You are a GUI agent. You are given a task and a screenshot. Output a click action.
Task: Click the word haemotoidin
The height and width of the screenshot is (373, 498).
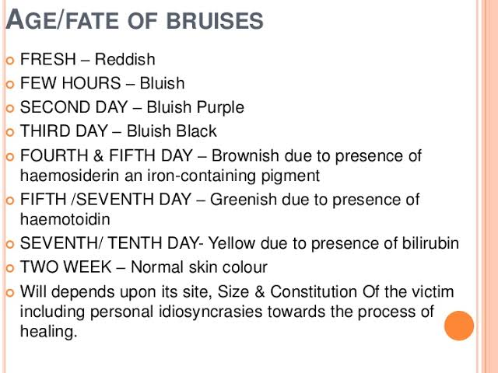[x=65, y=219]
